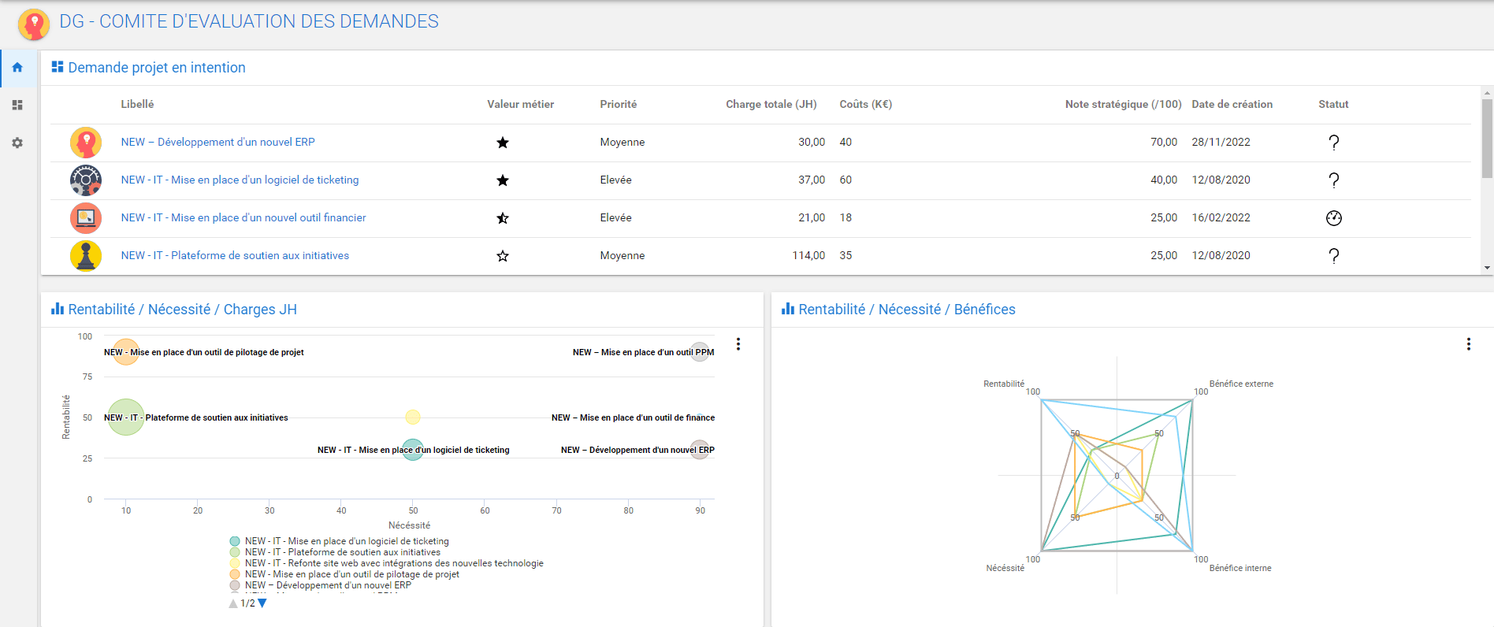The image size is (1494, 627).
Task: Sort by Priorité column header
Action: click(x=619, y=104)
